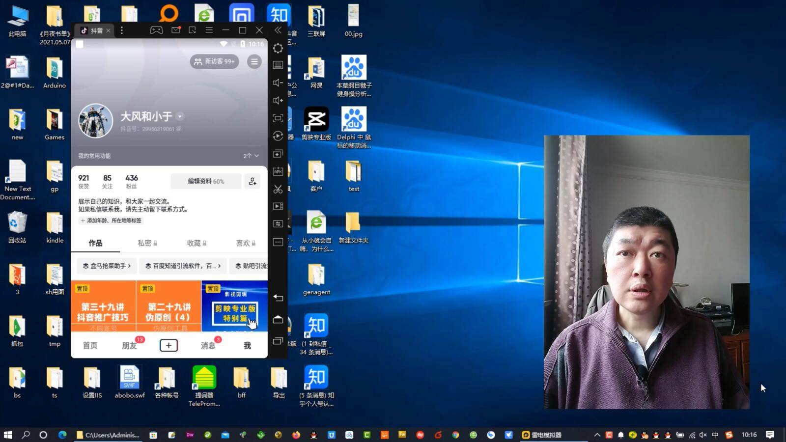This screenshot has height=442, width=786.
Task: Expand account switcher next to 大风和小于
Action: [180, 116]
